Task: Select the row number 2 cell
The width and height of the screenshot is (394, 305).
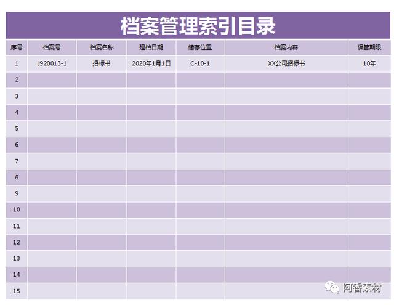Action: 17,80
